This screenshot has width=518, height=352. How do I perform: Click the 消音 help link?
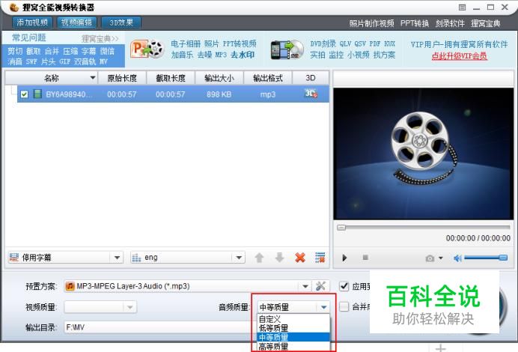15,61
